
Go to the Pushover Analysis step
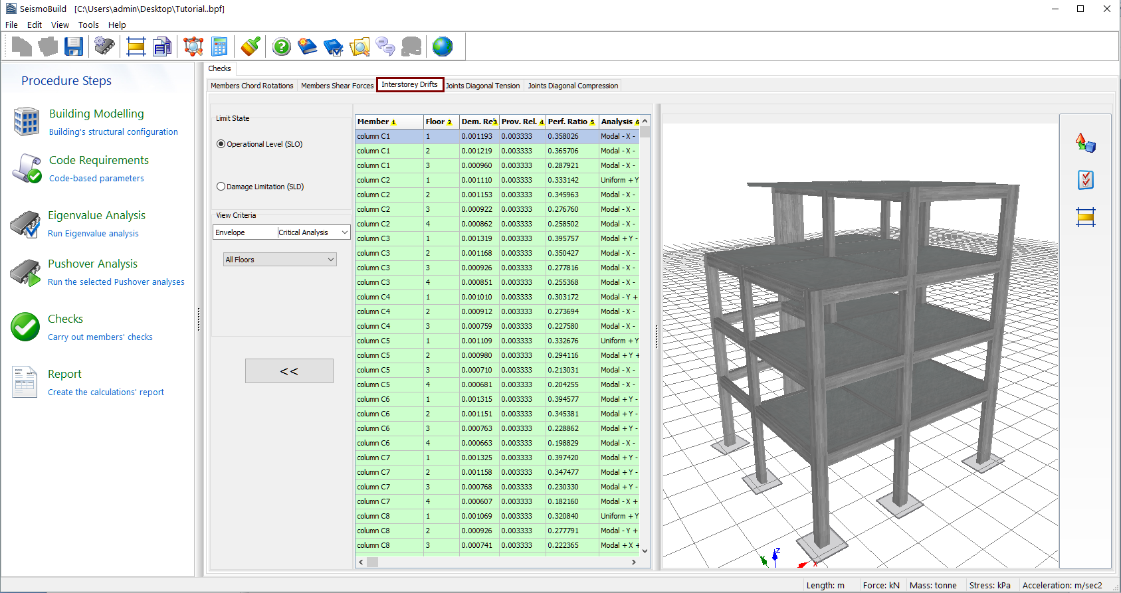click(x=92, y=264)
